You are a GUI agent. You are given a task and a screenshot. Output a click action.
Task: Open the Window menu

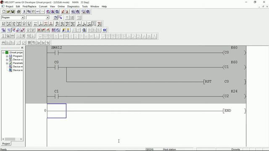pyautogui.click(x=95, y=7)
